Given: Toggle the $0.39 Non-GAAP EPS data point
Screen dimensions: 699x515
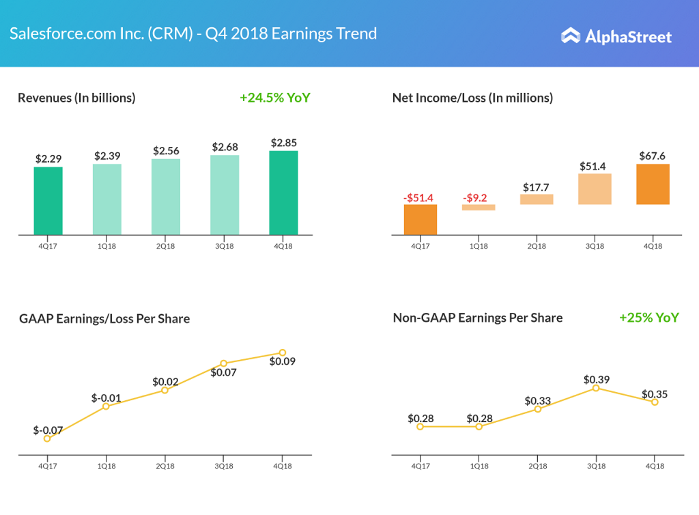Looking at the screenshot, I should pos(595,387).
